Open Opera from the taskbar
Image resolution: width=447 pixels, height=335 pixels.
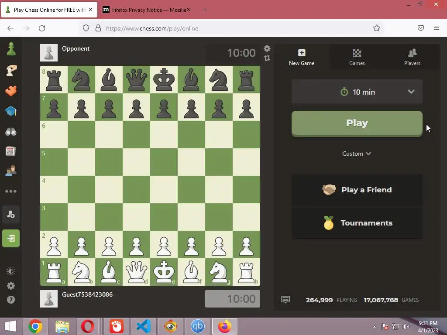click(x=88, y=326)
